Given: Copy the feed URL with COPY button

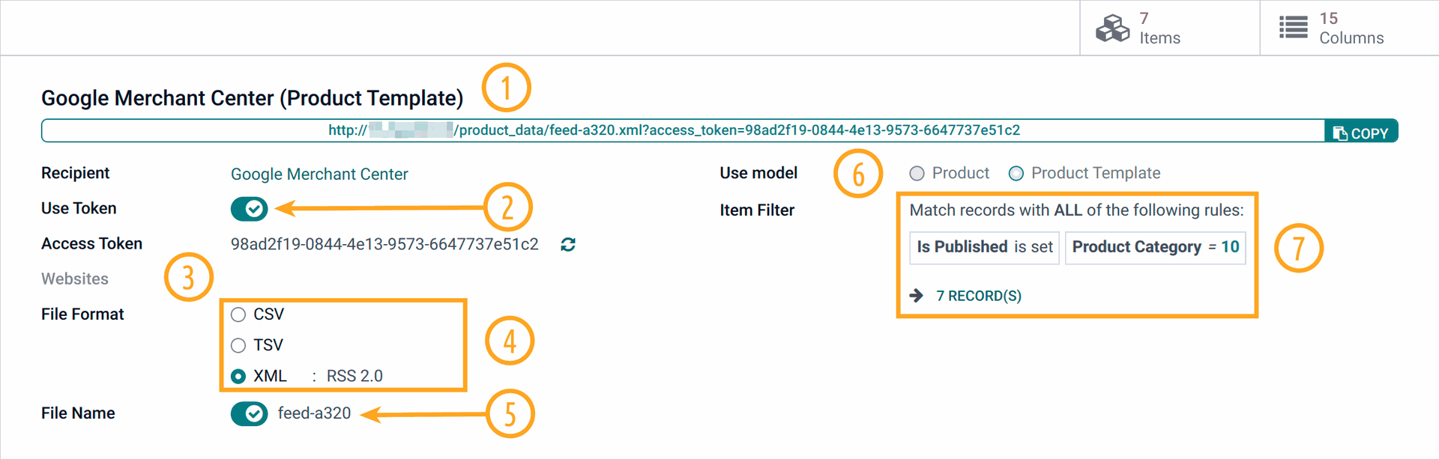Looking at the screenshot, I should 1360,131.
